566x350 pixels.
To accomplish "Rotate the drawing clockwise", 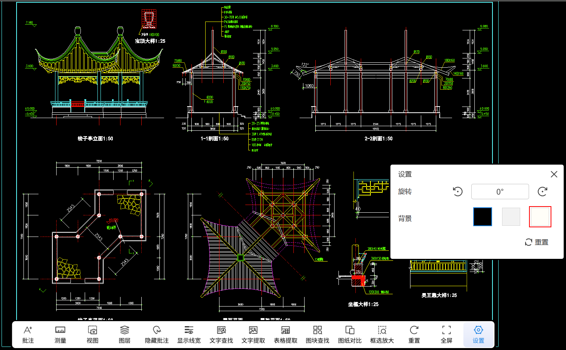I will 543,192.
